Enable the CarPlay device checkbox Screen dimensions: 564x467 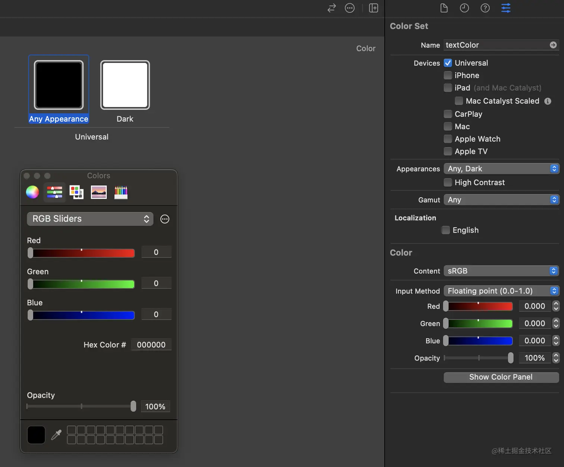click(448, 114)
